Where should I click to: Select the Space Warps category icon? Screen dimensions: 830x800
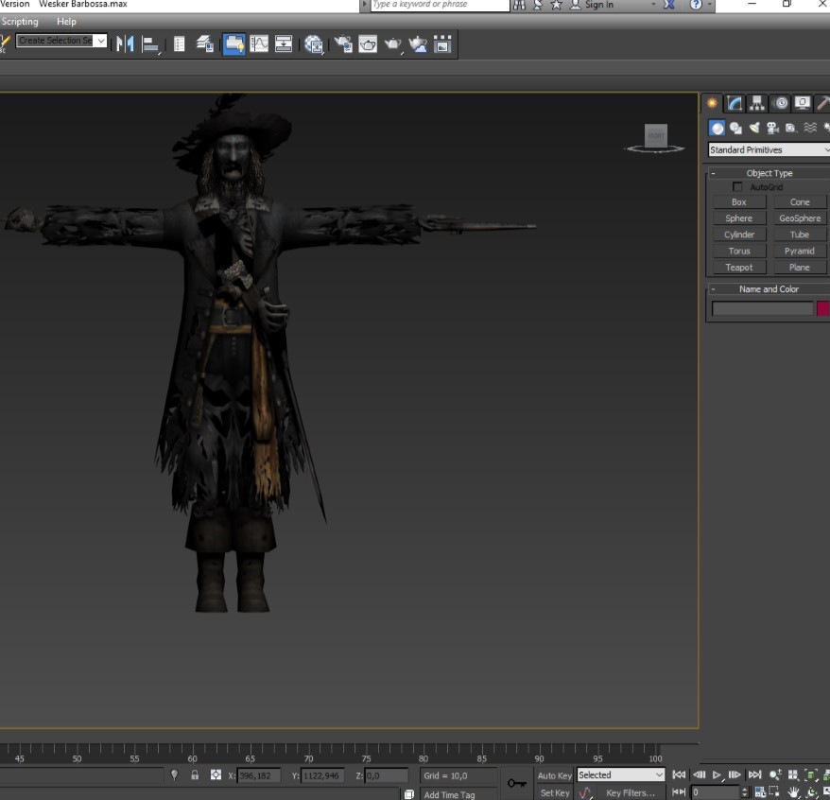(x=810, y=128)
